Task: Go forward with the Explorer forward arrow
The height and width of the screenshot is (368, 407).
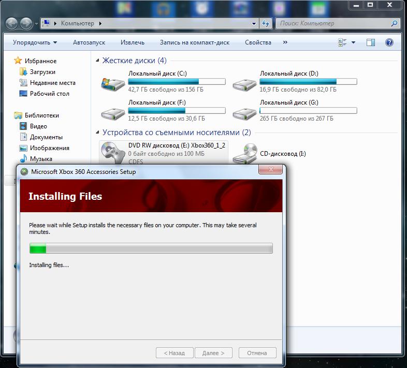Action: point(26,24)
